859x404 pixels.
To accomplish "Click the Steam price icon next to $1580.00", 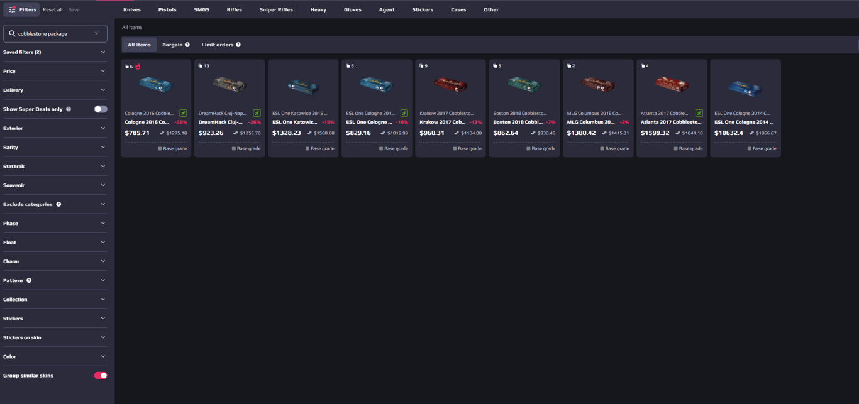I will [x=309, y=133].
